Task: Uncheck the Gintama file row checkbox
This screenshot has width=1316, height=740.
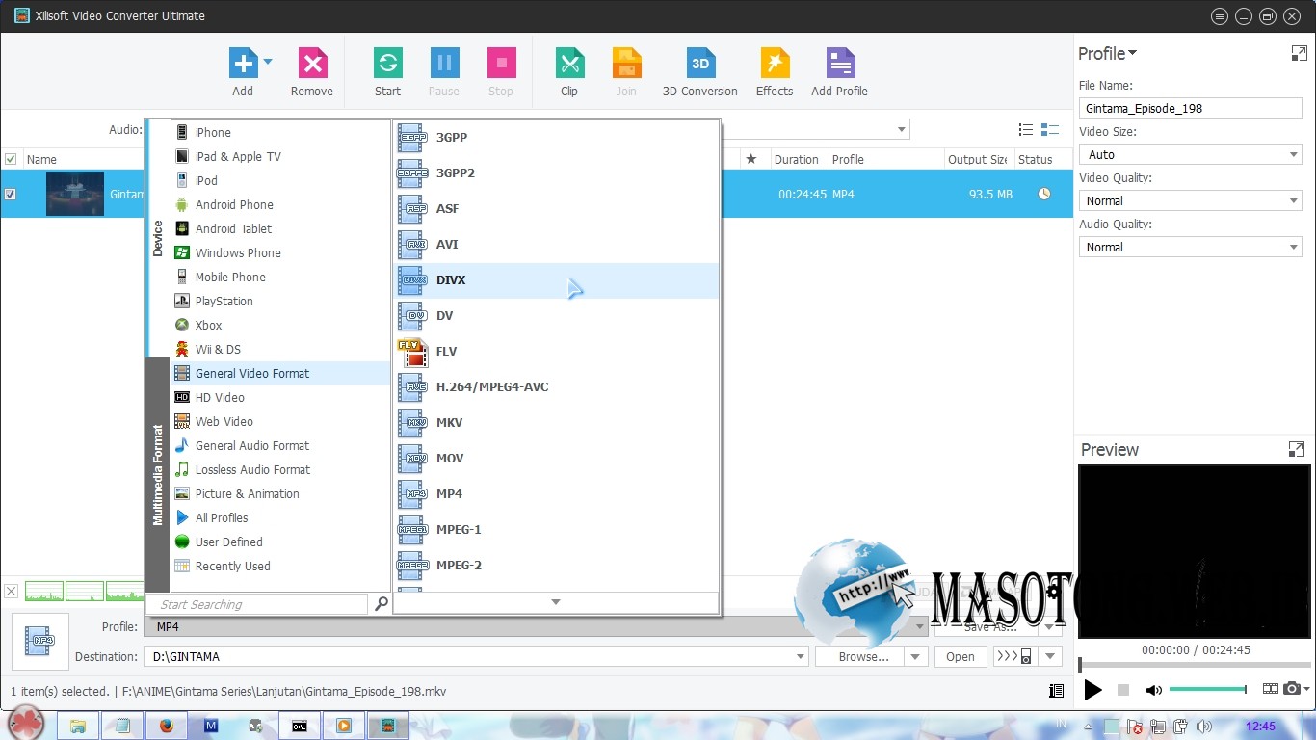Action: 11,194
